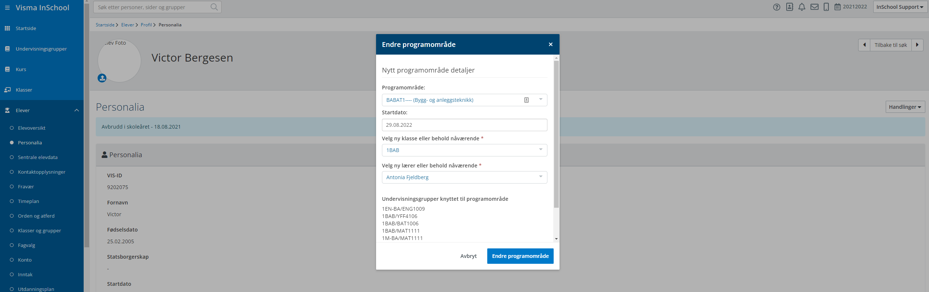The width and height of the screenshot is (929, 292).
Task: Confirm with the Endre programområde button
Action: [520, 256]
